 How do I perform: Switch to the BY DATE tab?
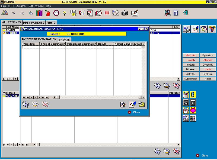coord(64,39)
